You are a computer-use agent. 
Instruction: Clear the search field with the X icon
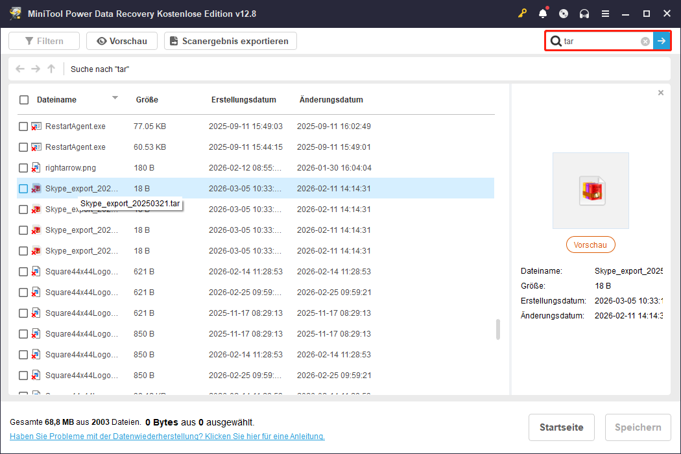pyautogui.click(x=645, y=40)
